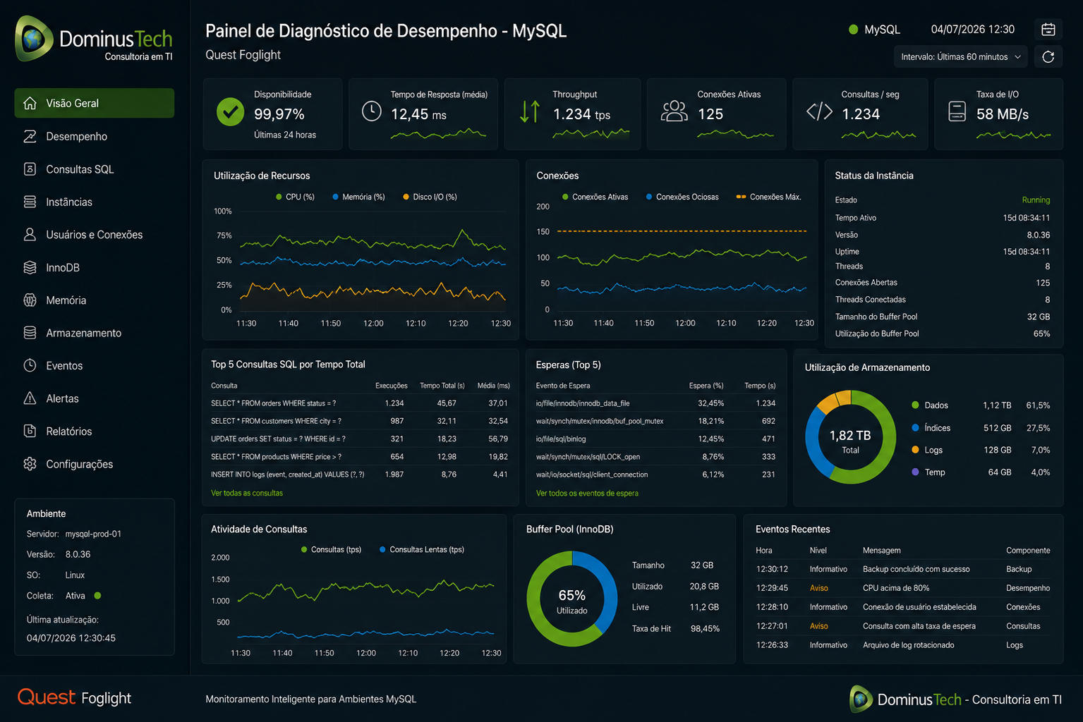Click the Execuções column header
The width and height of the screenshot is (1083, 722).
tap(392, 386)
